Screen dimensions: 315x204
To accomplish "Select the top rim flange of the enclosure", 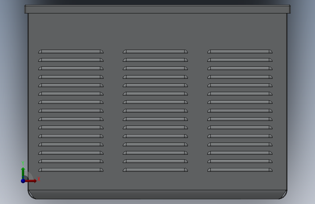I will point(158,9).
